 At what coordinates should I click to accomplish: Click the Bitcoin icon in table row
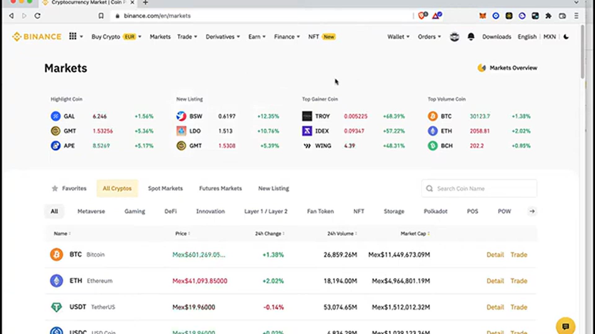coord(56,255)
